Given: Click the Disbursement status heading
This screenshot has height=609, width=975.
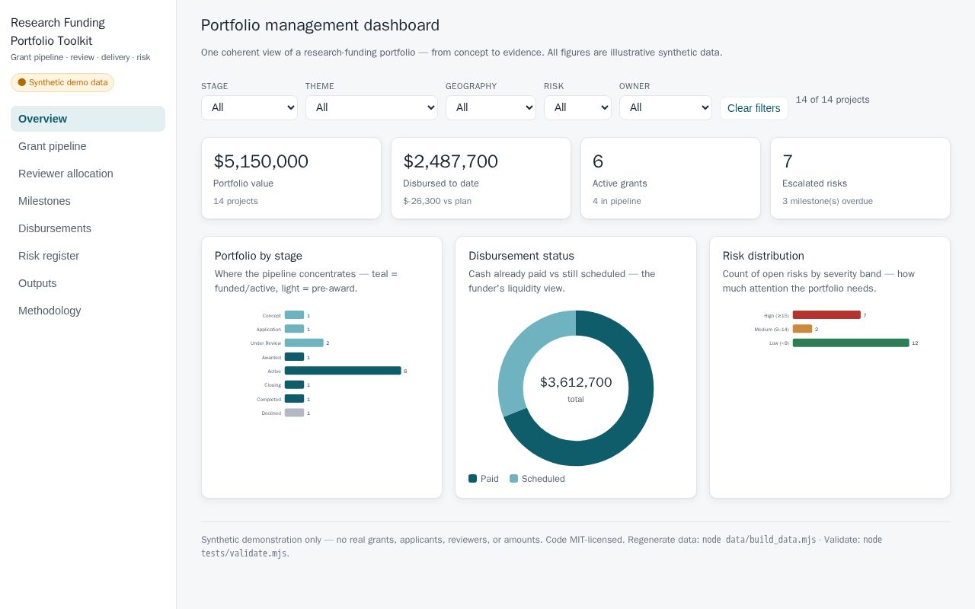Looking at the screenshot, I should coord(521,256).
